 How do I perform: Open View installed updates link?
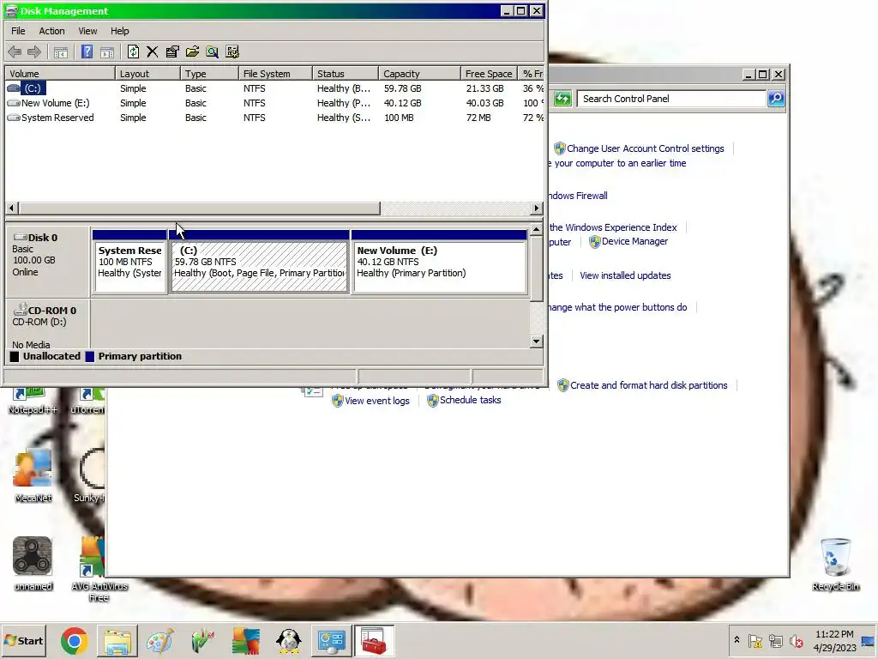coord(625,275)
